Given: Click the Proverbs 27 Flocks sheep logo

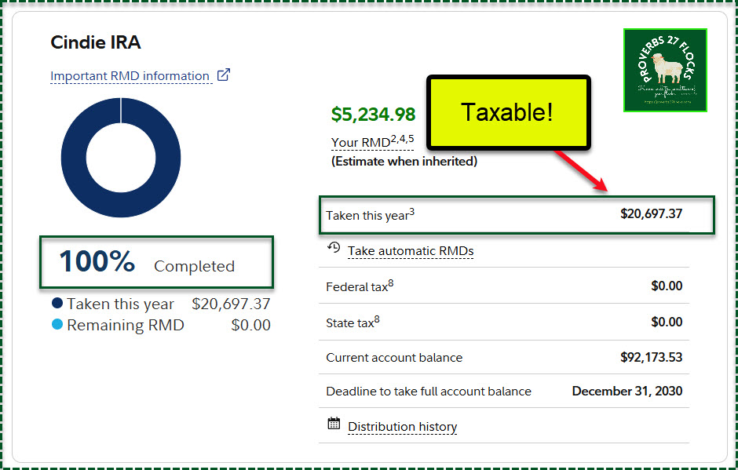Looking at the screenshot, I should pos(665,71).
